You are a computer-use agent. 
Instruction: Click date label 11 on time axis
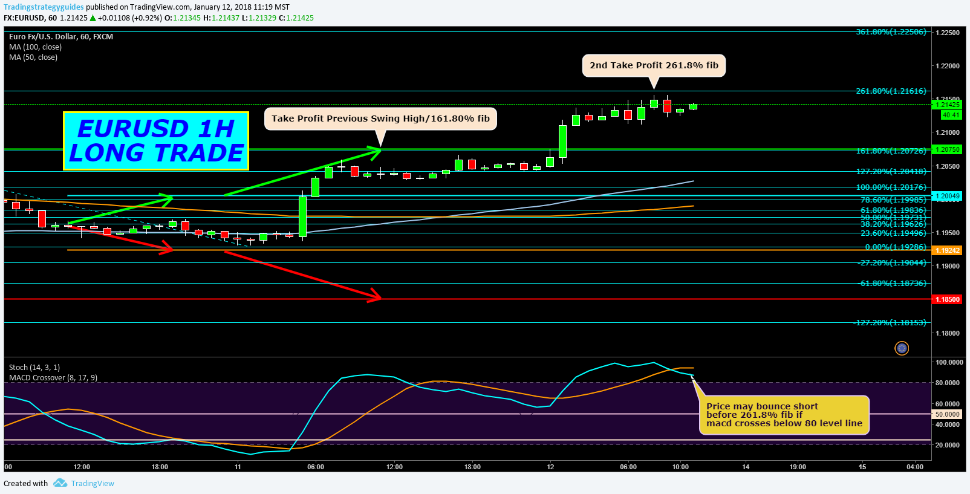[238, 467]
